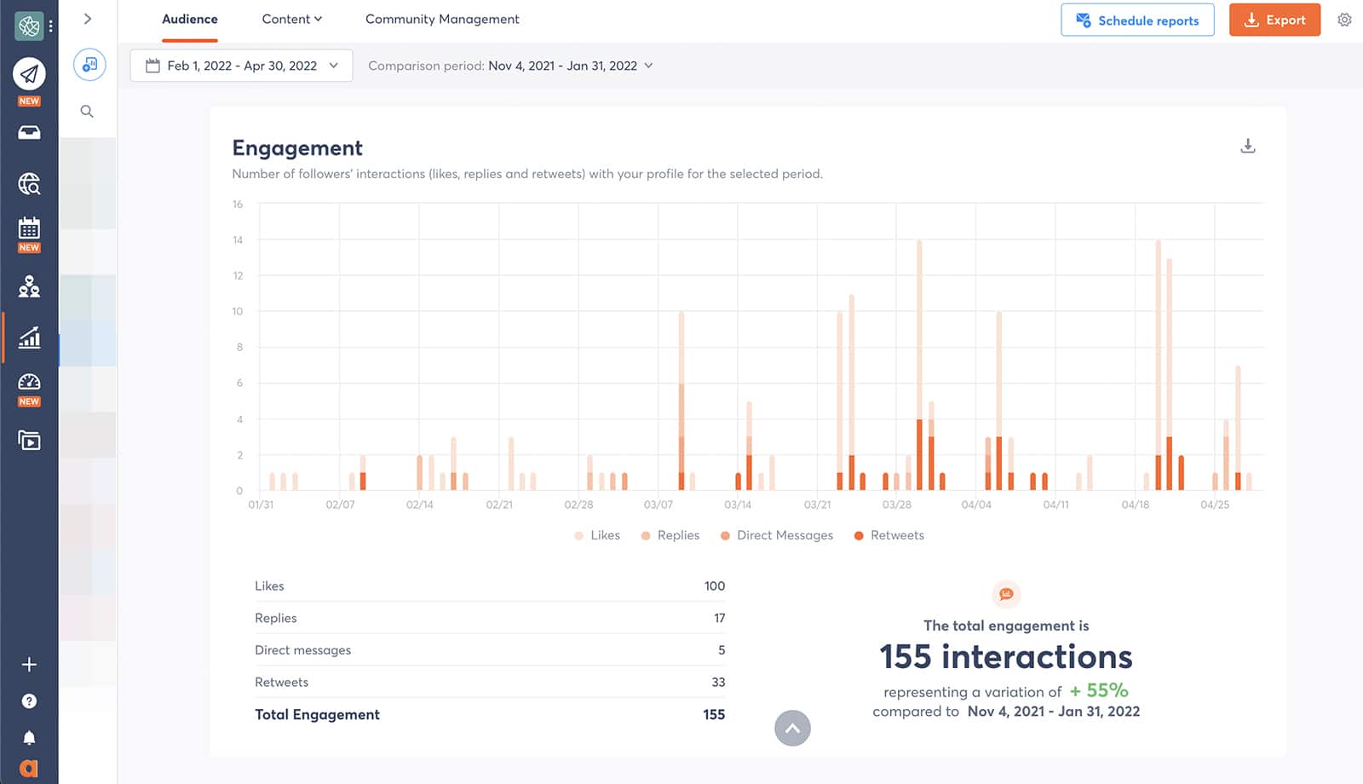Open the inbox icon in the sidebar
Image resolution: width=1363 pixels, height=784 pixels.
click(x=29, y=132)
